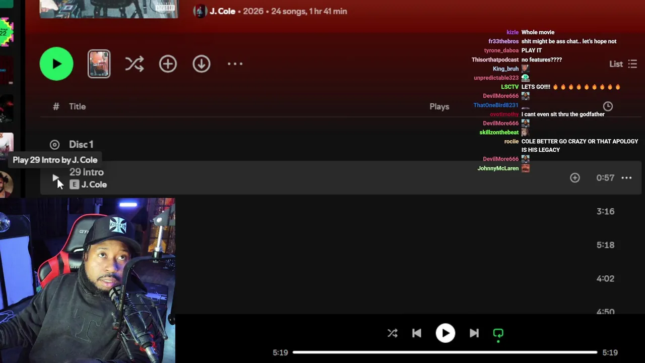The image size is (645, 363).
Task: Click the chat username JohnnyMcLaren
Action: pos(498,168)
